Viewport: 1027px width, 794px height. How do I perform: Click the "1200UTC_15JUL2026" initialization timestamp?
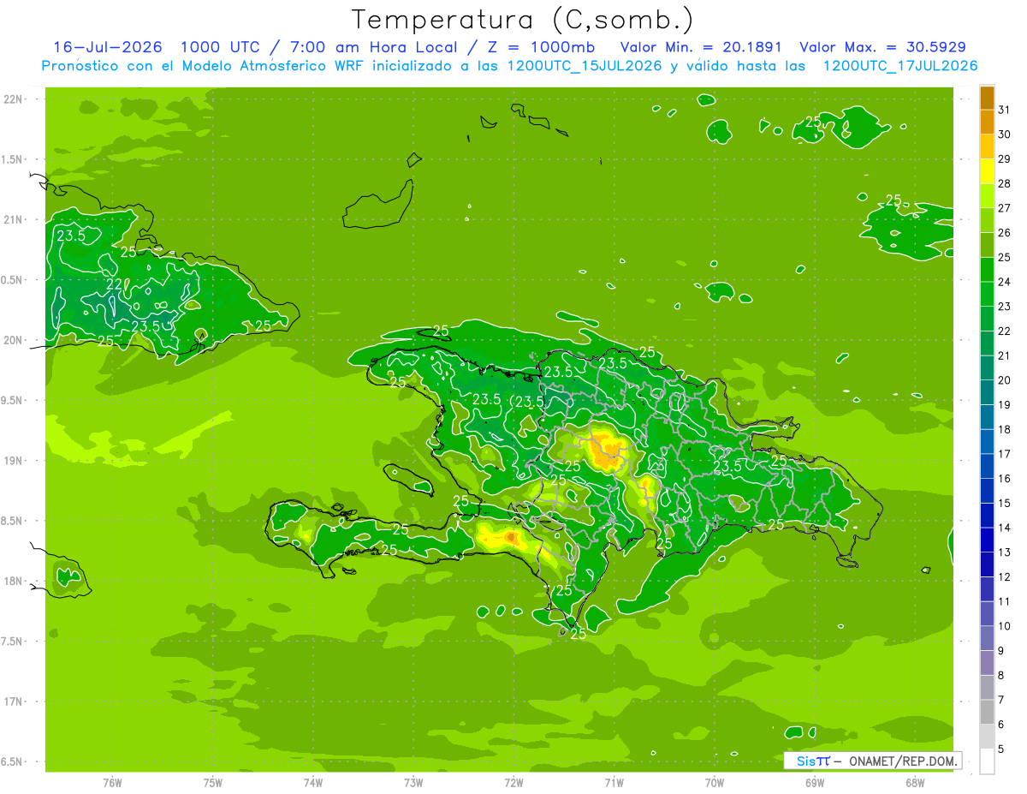click(x=585, y=66)
